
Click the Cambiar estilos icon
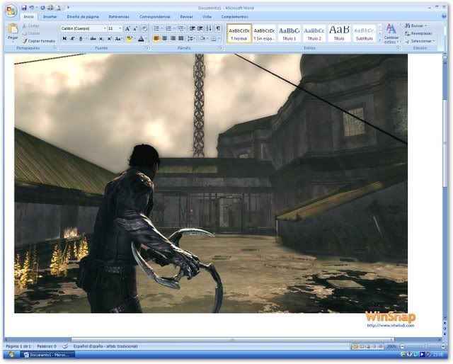(x=391, y=33)
